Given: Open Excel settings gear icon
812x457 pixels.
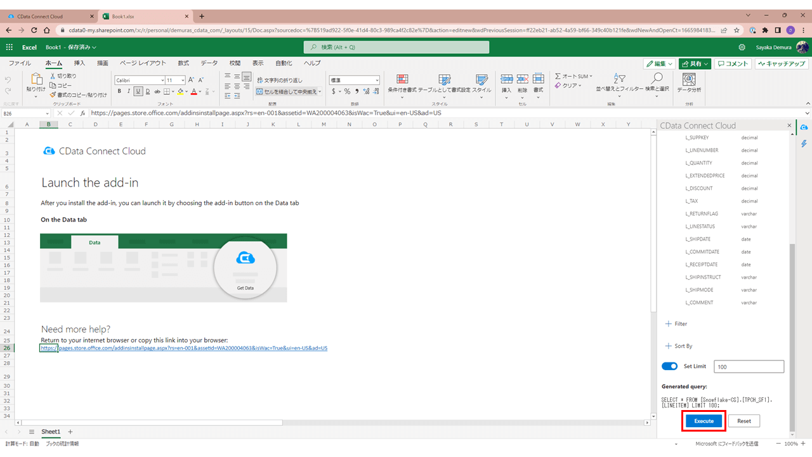Looking at the screenshot, I should coord(742,47).
